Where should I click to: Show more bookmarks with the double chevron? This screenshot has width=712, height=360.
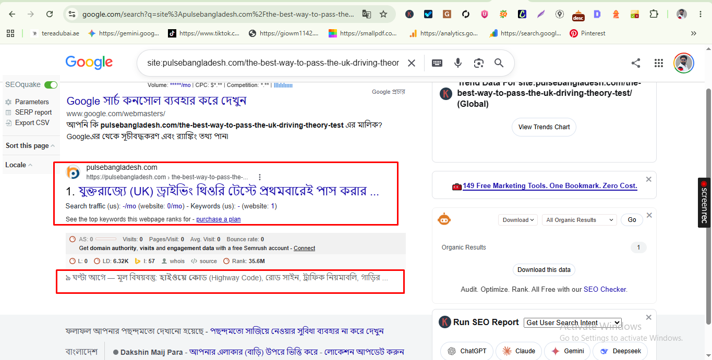coord(694,33)
